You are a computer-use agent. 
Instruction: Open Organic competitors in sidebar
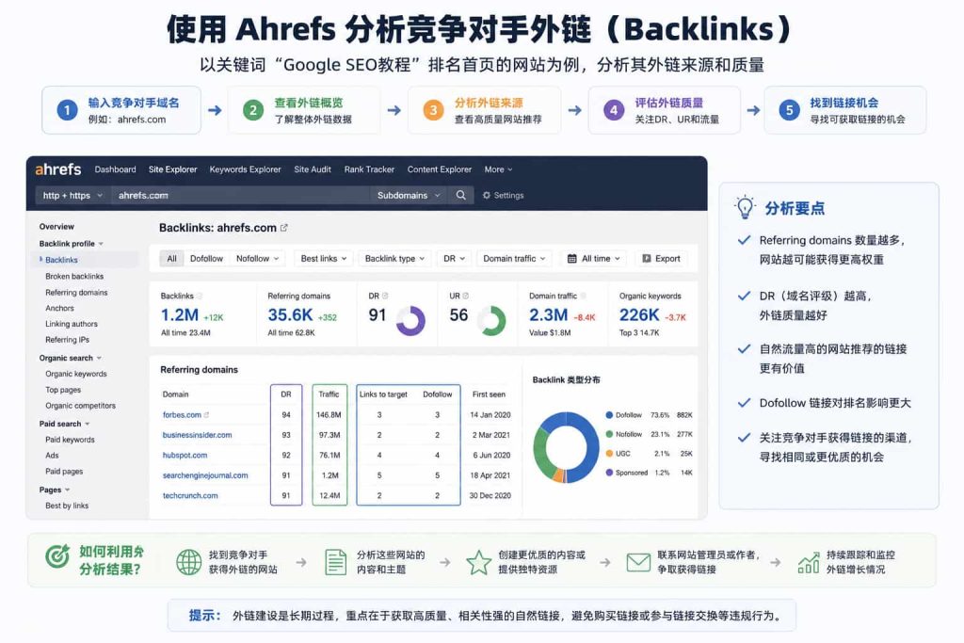pos(81,406)
